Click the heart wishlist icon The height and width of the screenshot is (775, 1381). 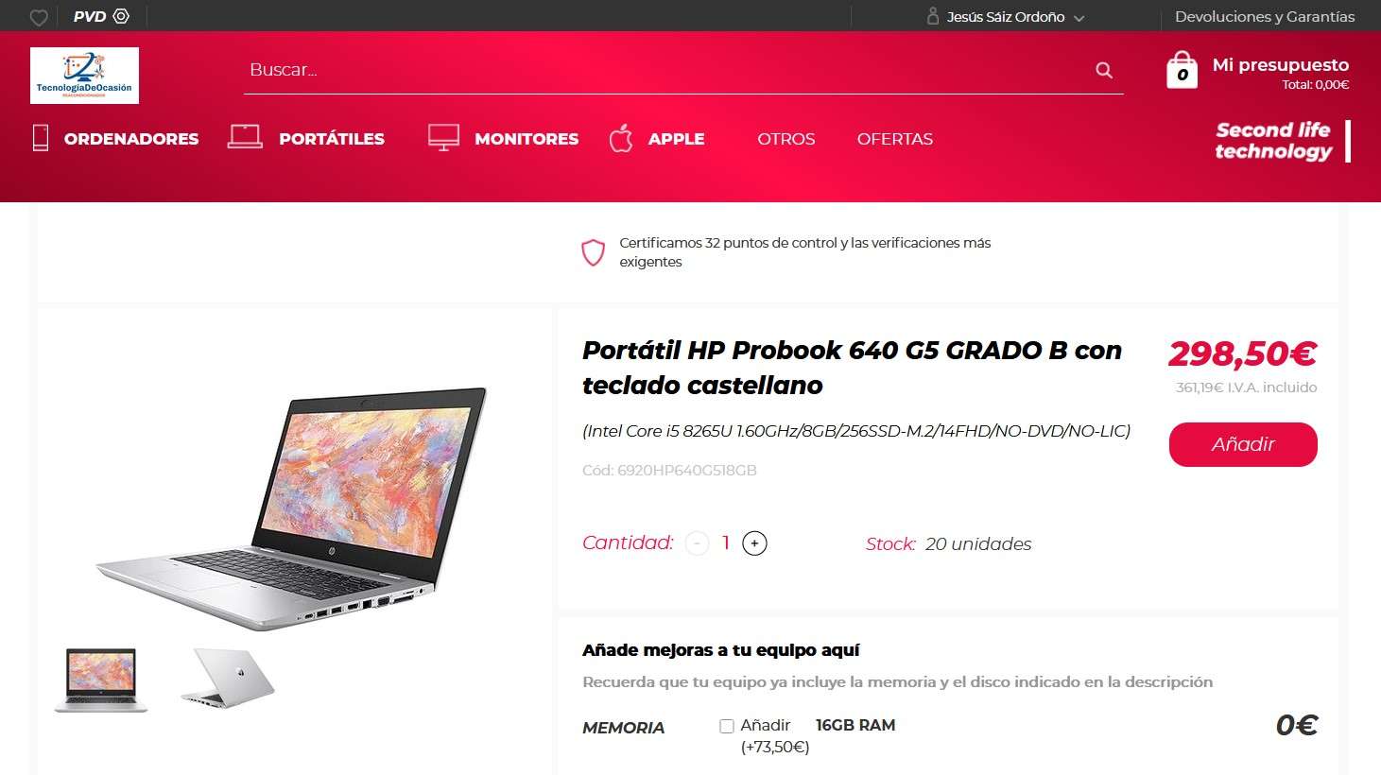click(39, 17)
